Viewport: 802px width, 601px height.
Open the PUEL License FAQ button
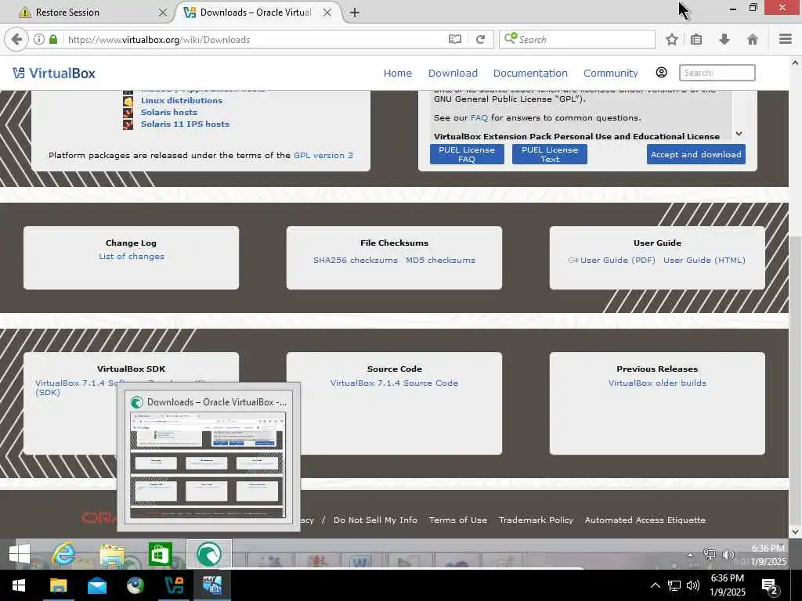[x=467, y=154]
